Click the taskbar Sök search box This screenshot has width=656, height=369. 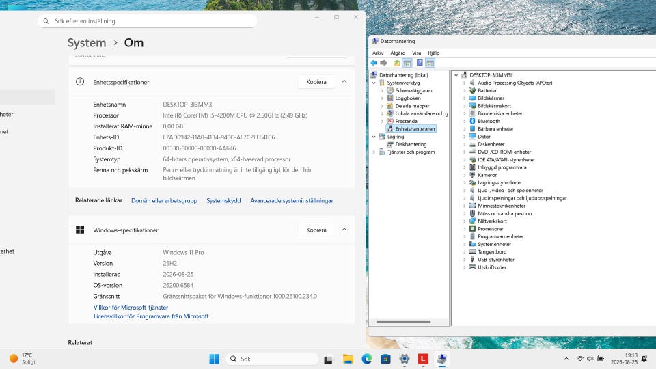[272, 359]
